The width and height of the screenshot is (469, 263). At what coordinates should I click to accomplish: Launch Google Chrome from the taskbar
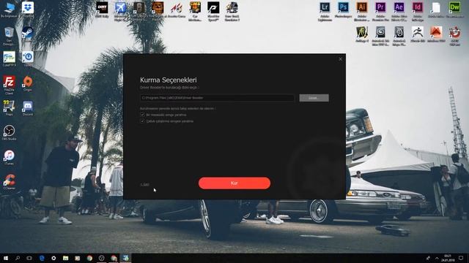tap(89, 258)
